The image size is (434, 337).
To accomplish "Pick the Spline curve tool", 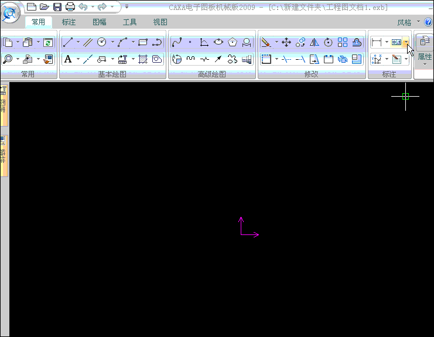I will pyautogui.click(x=176, y=42).
